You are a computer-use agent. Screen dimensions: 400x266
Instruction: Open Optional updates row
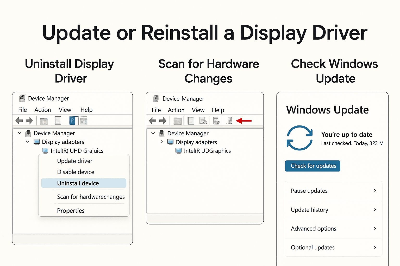tap(334, 248)
